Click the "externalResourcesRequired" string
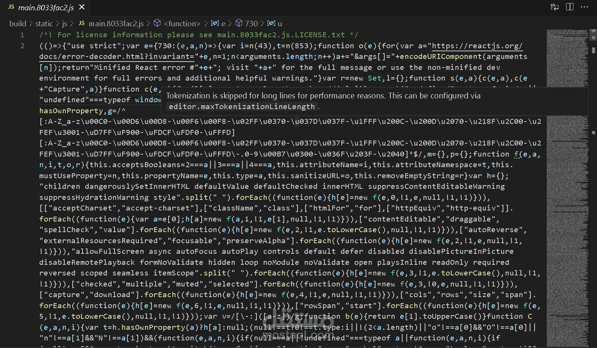 101,241
